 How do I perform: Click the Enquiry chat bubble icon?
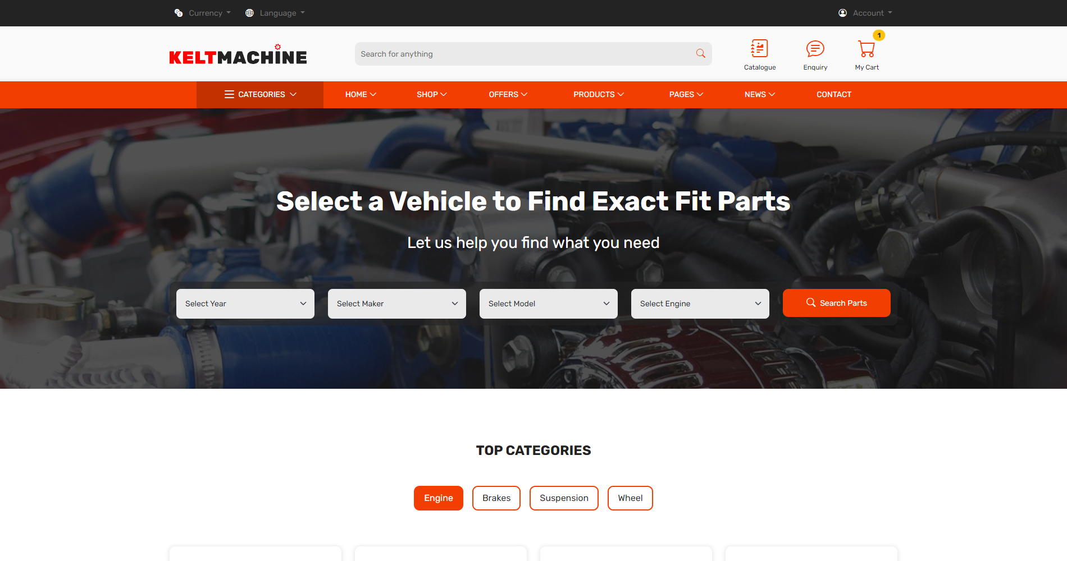(x=815, y=49)
